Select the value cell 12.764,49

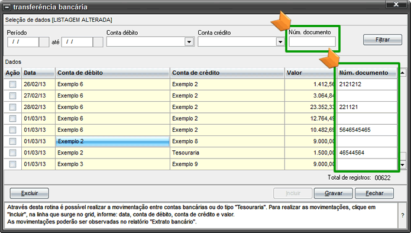[310, 118]
